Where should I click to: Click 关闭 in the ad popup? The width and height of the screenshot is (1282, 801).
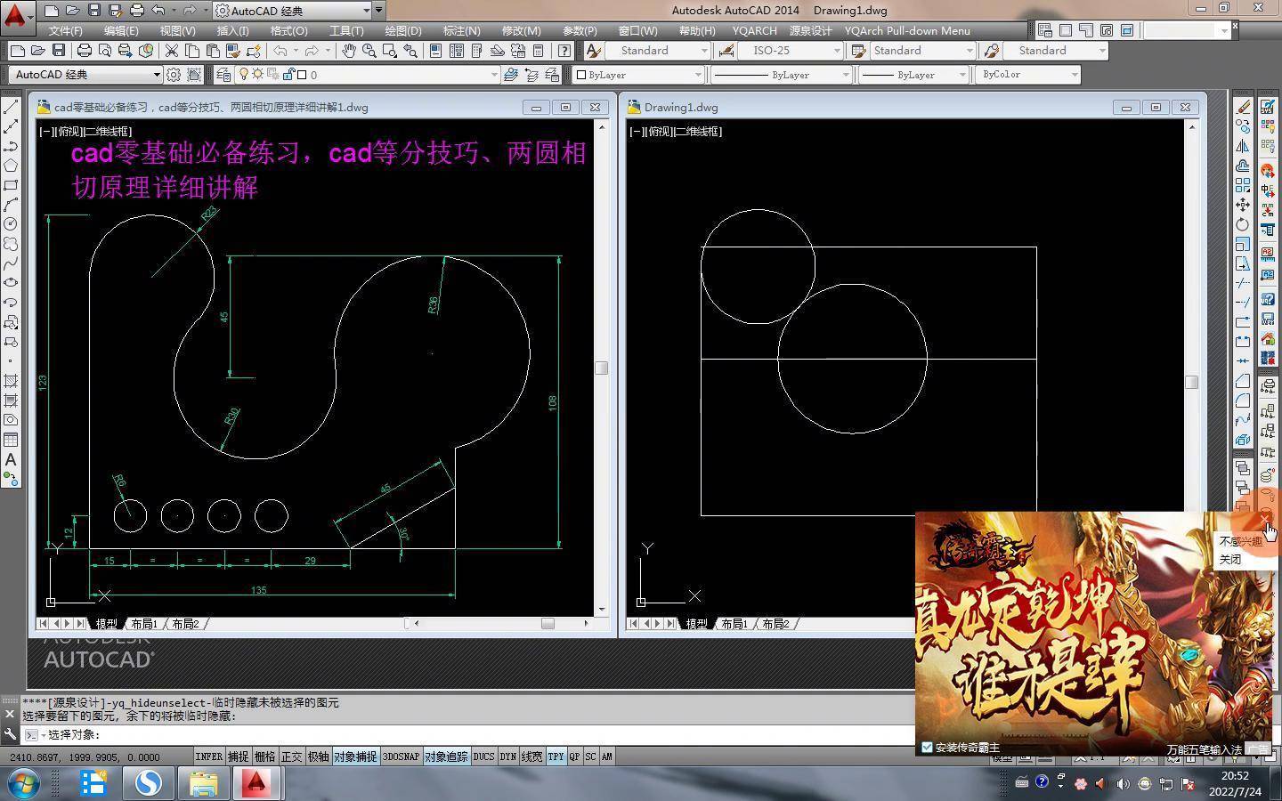(x=1229, y=560)
